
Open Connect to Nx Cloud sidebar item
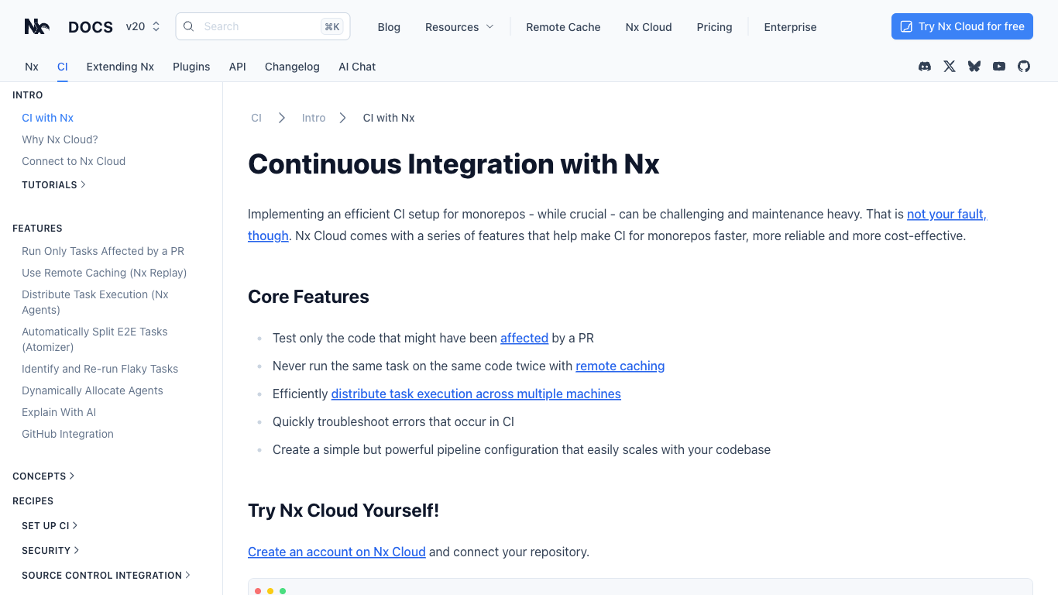tap(74, 161)
